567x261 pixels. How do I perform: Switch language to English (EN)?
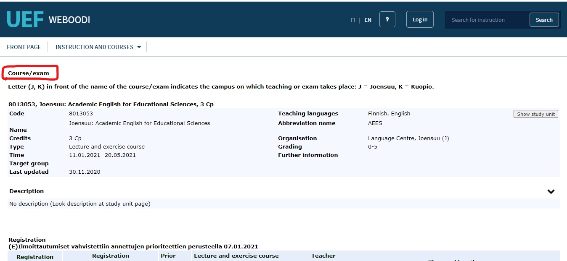(368, 20)
